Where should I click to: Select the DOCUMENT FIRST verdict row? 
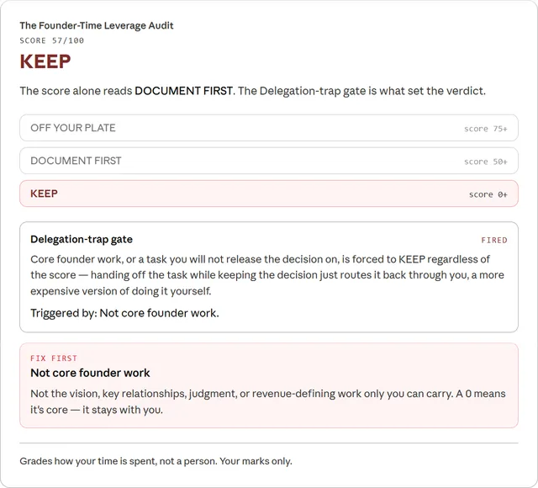click(x=269, y=161)
